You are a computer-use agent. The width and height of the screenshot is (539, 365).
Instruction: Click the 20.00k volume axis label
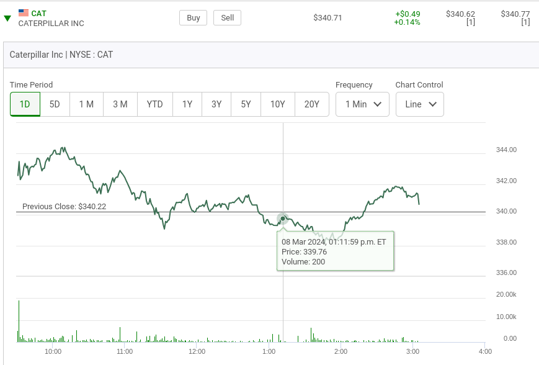506,294
